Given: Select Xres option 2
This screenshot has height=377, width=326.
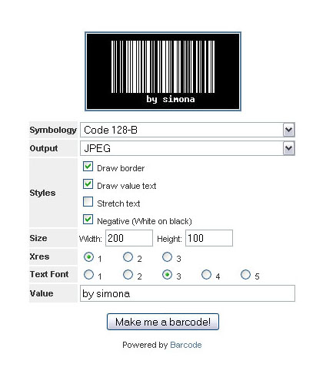Looking at the screenshot, I should point(128,257).
